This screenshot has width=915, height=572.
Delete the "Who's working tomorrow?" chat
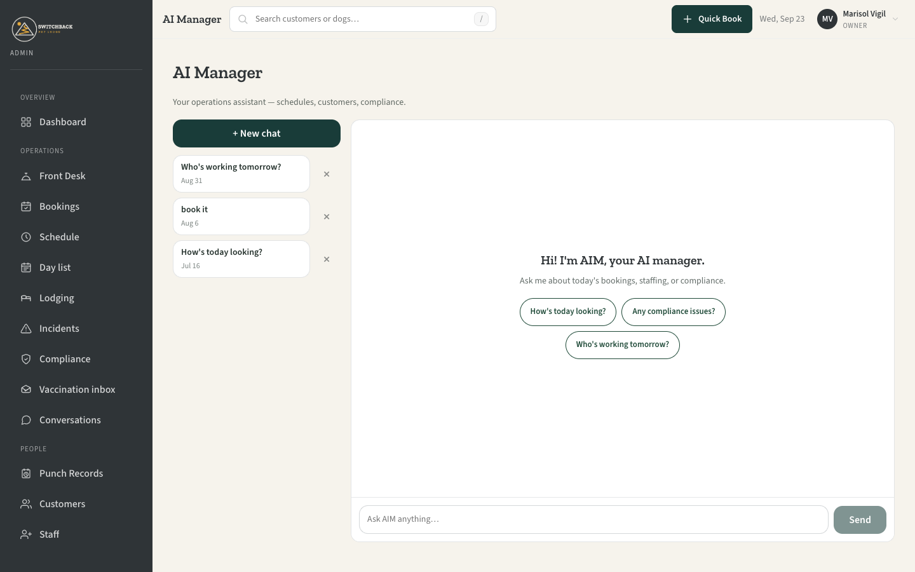[327, 174]
